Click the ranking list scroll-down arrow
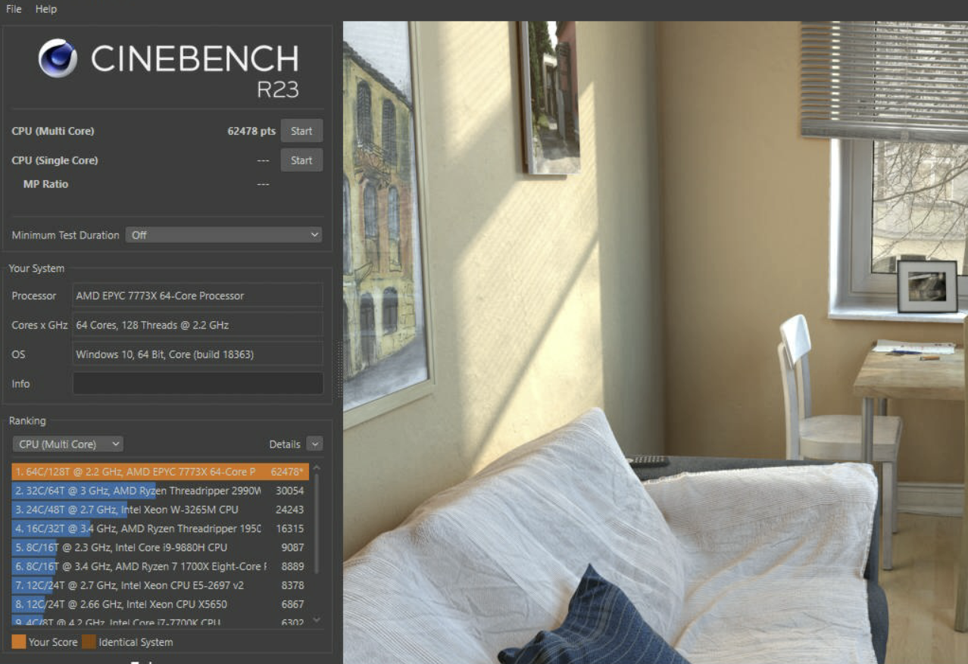The width and height of the screenshot is (968, 664). pos(317,620)
